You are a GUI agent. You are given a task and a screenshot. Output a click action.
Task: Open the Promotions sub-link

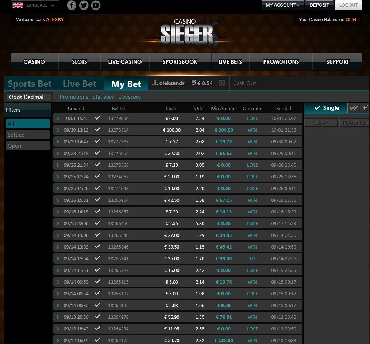(74, 97)
